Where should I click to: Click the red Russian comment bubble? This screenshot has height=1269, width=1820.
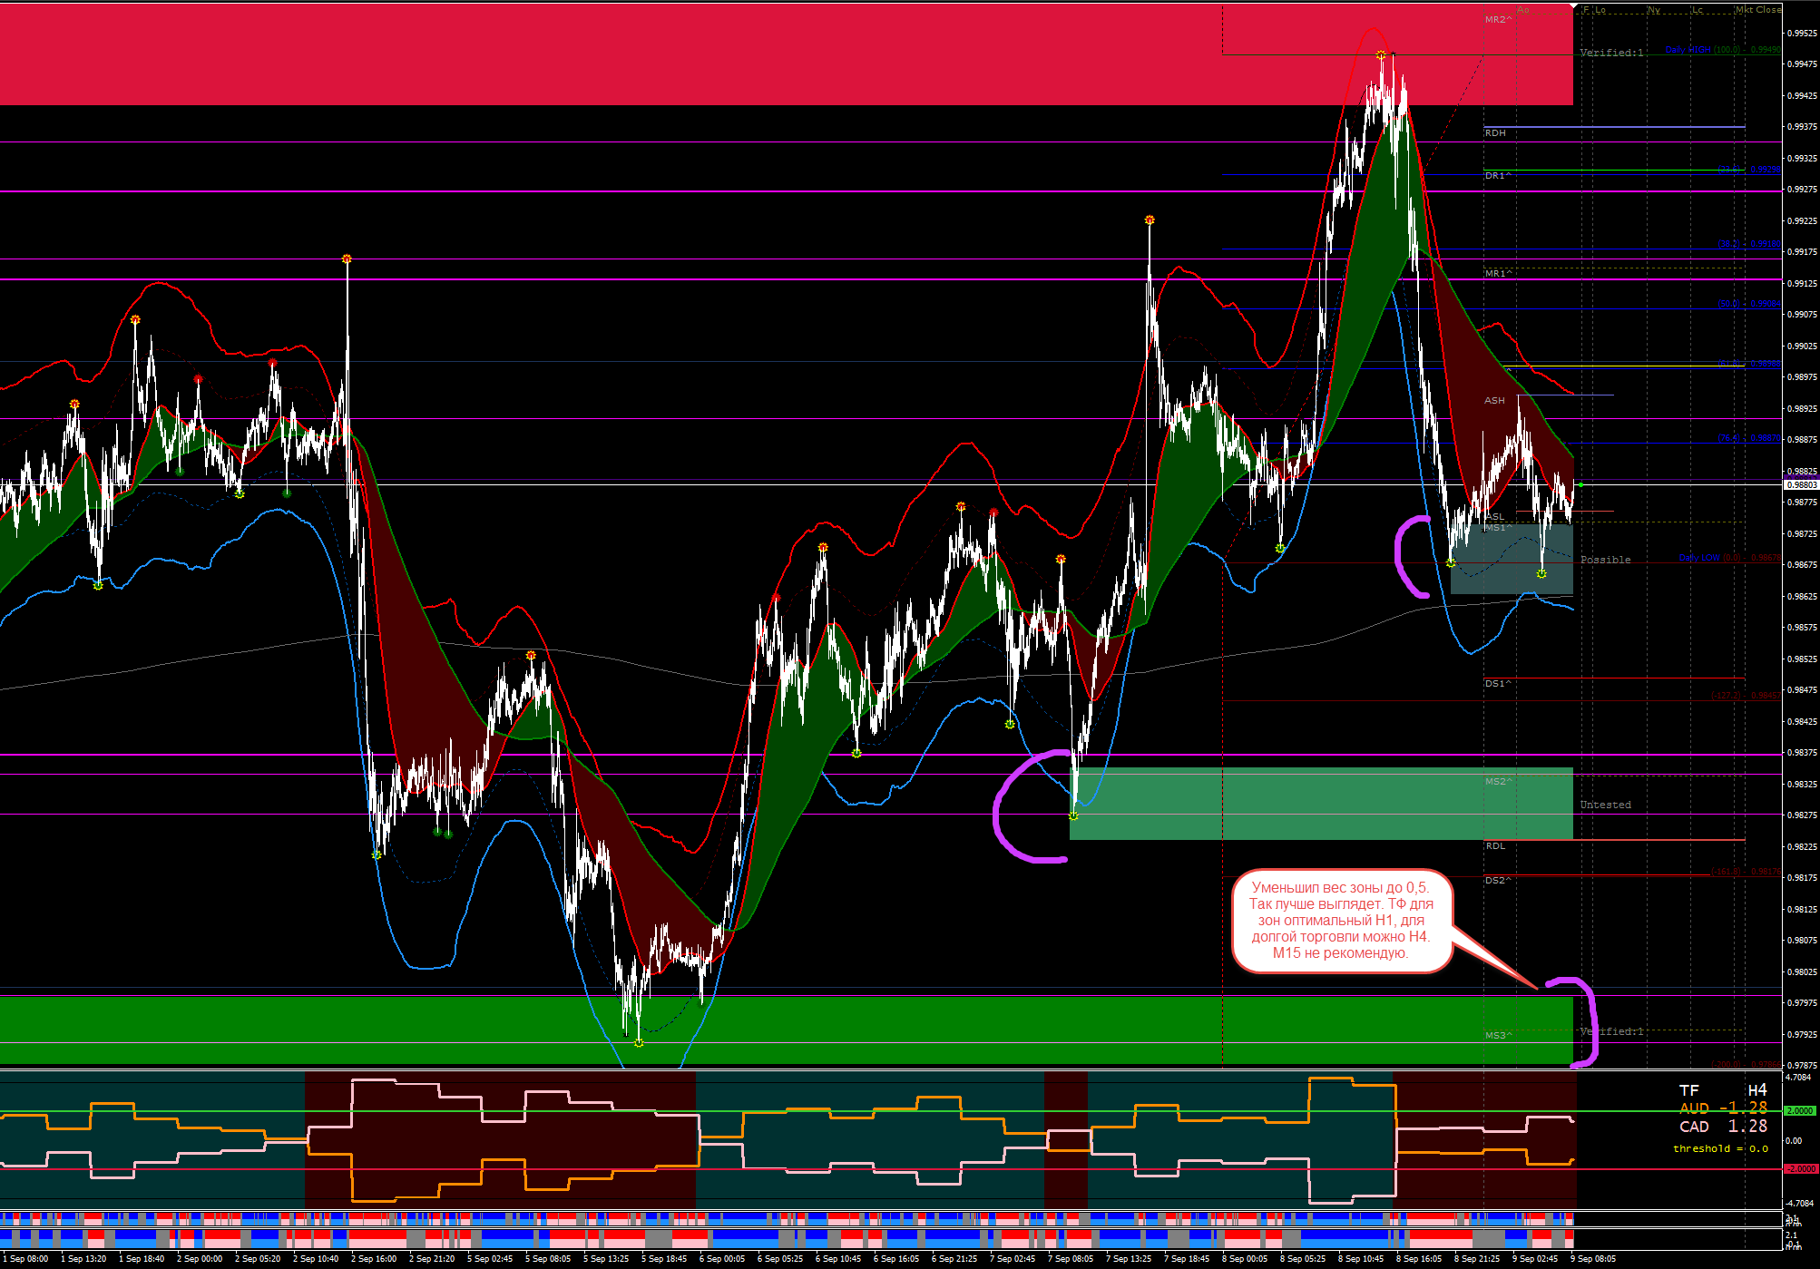tap(1342, 921)
